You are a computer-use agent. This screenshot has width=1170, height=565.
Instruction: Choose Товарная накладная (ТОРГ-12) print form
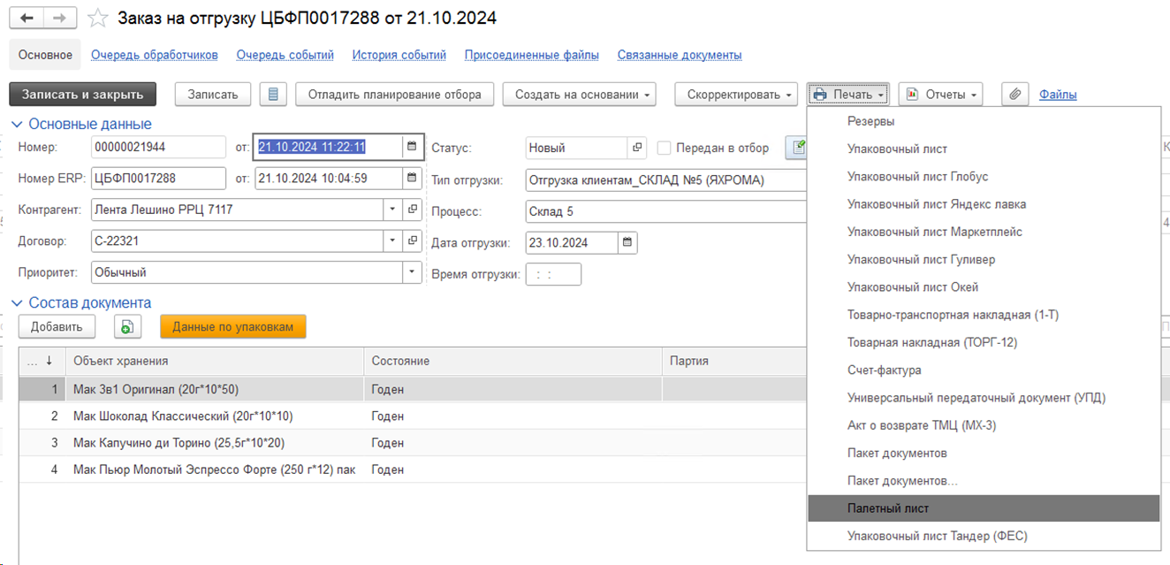coord(923,342)
